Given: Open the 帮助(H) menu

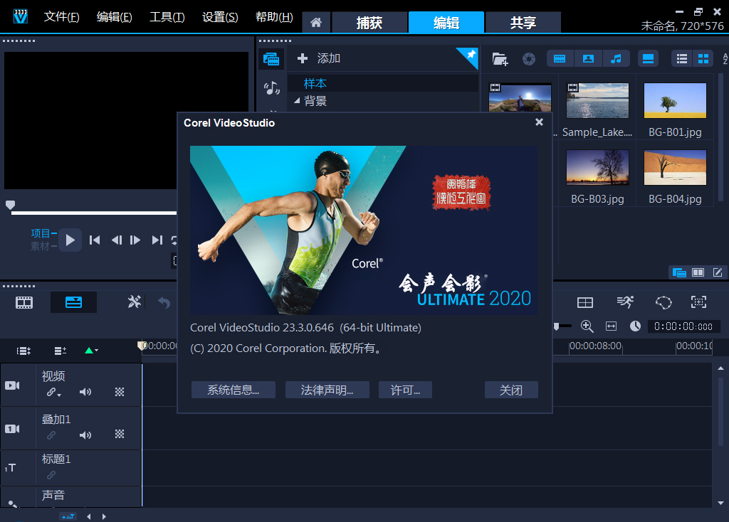Looking at the screenshot, I should coord(274,17).
